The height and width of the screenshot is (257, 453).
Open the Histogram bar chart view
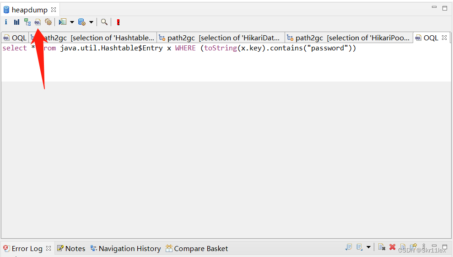pyautogui.click(x=17, y=22)
